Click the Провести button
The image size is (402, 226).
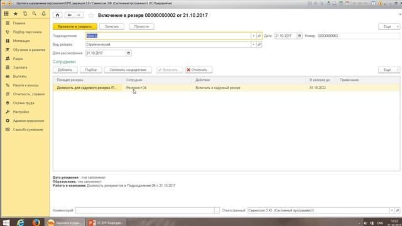[141, 26]
